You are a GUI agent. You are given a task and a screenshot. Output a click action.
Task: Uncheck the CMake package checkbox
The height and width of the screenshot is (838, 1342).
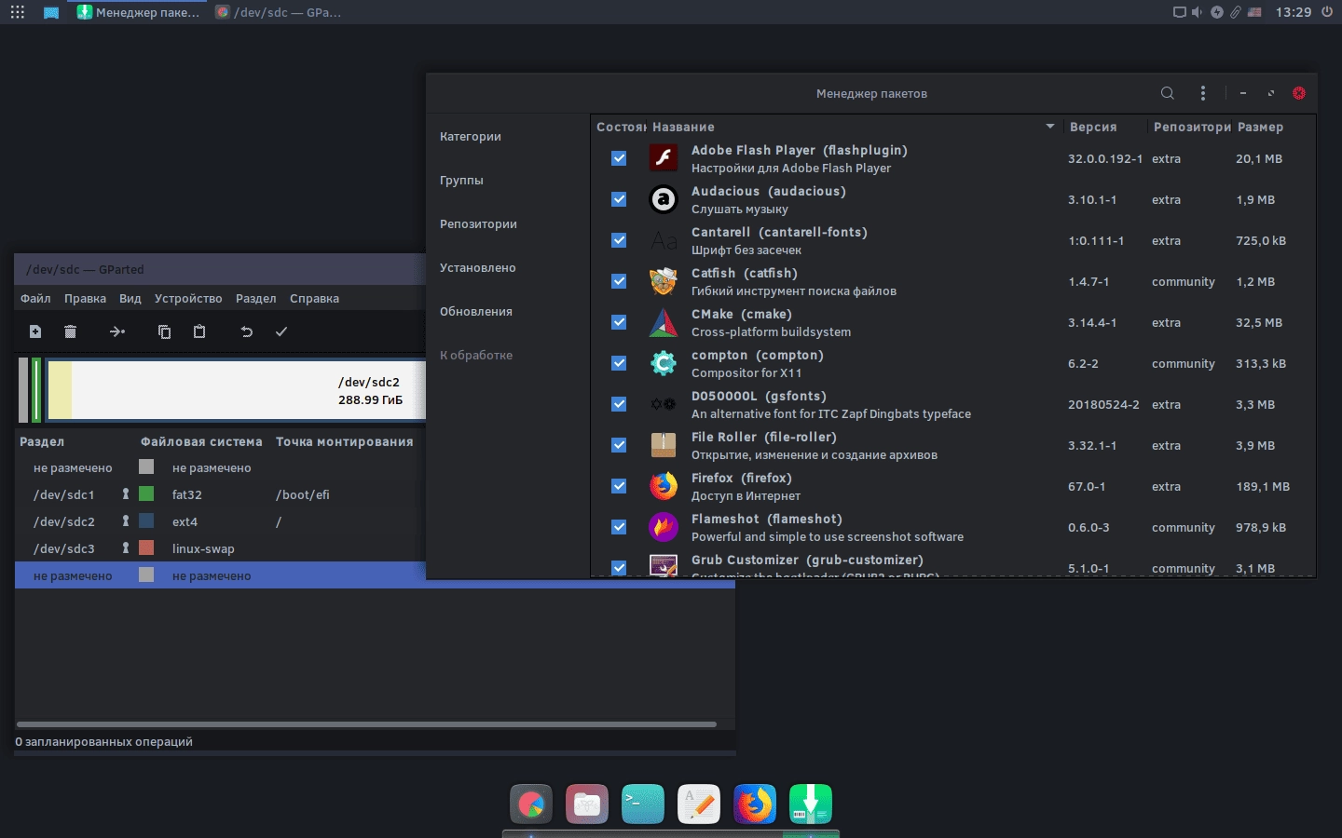pos(619,322)
